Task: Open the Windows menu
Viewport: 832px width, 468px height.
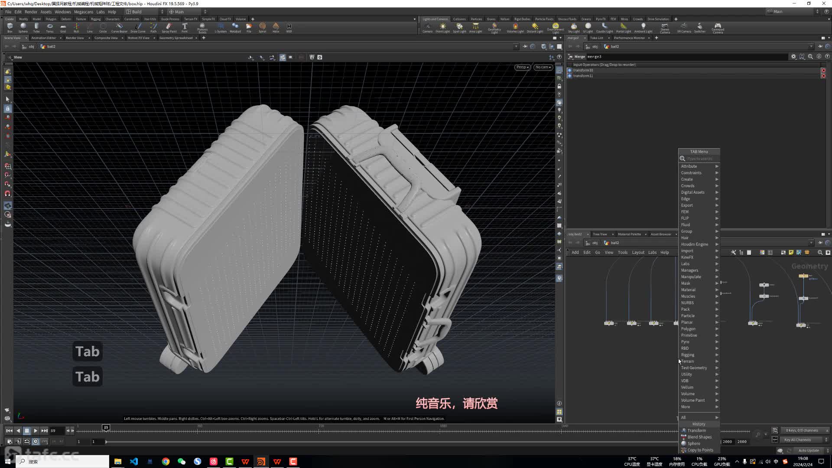Action: pyautogui.click(x=62, y=12)
